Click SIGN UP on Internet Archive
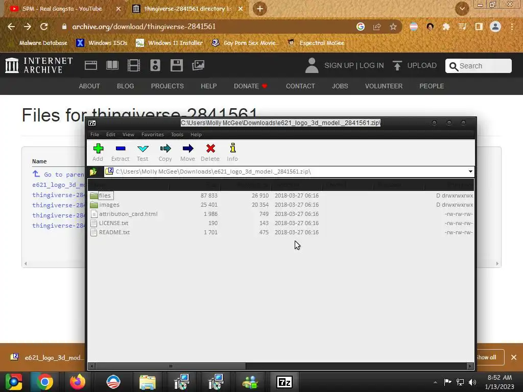523x392 pixels. (339, 66)
